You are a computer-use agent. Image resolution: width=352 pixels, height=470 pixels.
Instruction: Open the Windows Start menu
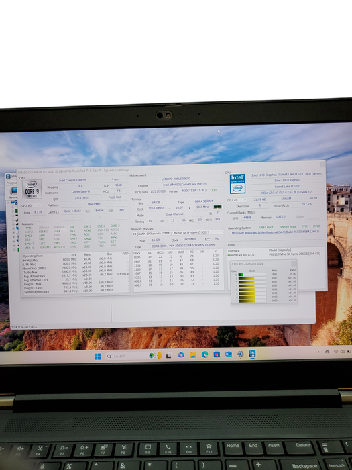point(98,356)
